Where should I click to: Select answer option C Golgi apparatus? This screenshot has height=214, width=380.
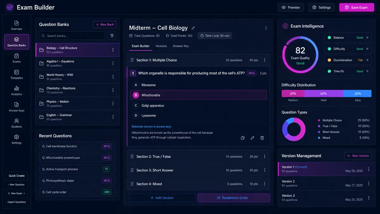click(x=198, y=105)
